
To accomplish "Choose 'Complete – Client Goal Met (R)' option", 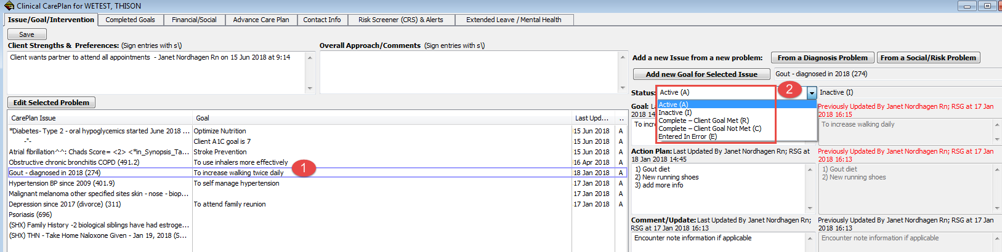I will [x=703, y=120].
